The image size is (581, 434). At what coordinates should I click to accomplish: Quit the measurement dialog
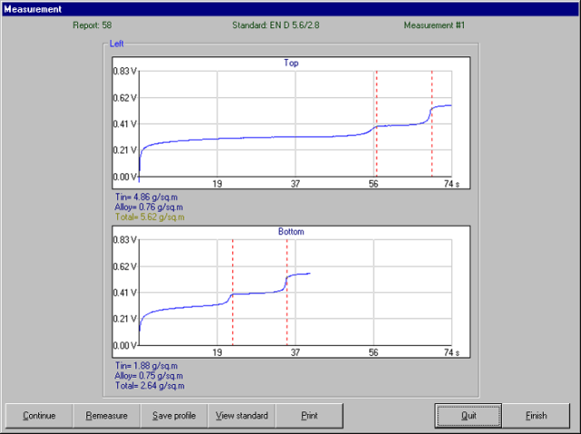pos(468,416)
